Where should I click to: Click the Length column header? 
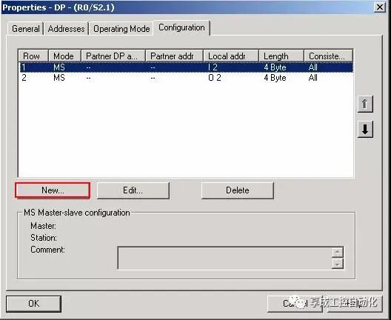click(281, 56)
